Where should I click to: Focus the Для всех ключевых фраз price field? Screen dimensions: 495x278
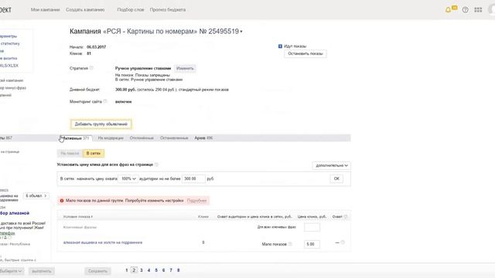tap(312, 227)
